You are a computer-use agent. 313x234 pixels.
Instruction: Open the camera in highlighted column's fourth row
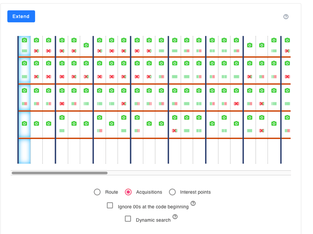[25, 123]
